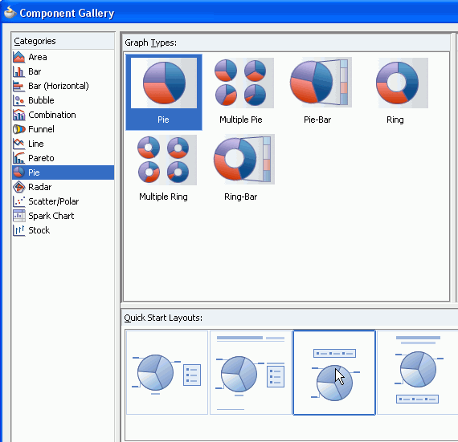Select the Funnel category icon
This screenshot has height=442, width=458.
tap(19, 129)
